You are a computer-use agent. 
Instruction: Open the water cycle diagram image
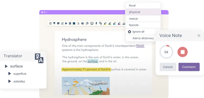(x=86, y=86)
